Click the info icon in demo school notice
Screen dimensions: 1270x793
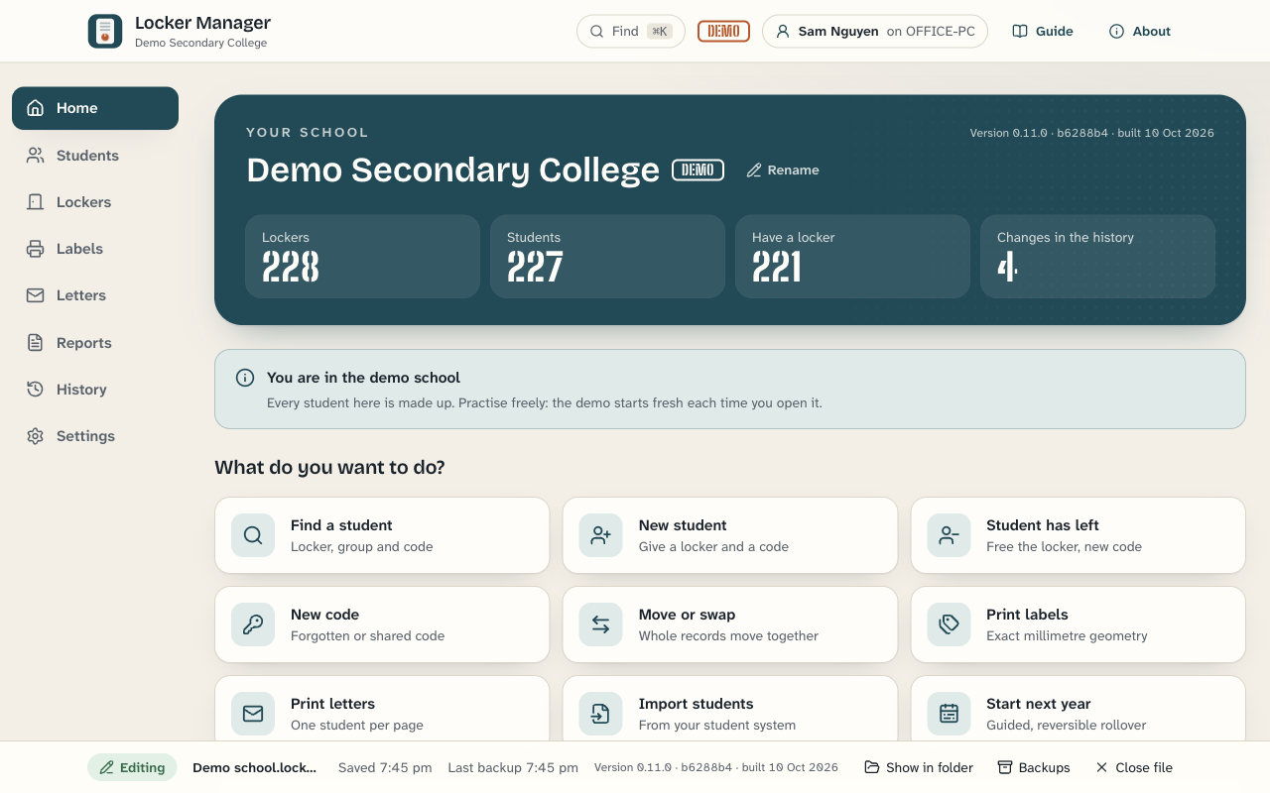click(245, 378)
